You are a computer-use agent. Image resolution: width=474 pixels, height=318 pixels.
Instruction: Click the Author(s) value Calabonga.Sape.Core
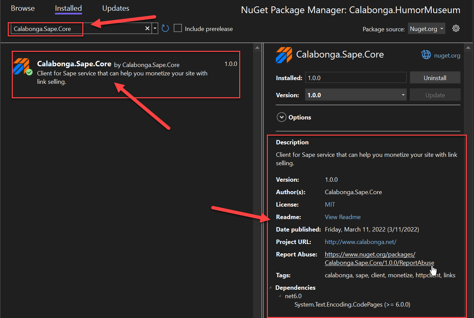[353, 192]
